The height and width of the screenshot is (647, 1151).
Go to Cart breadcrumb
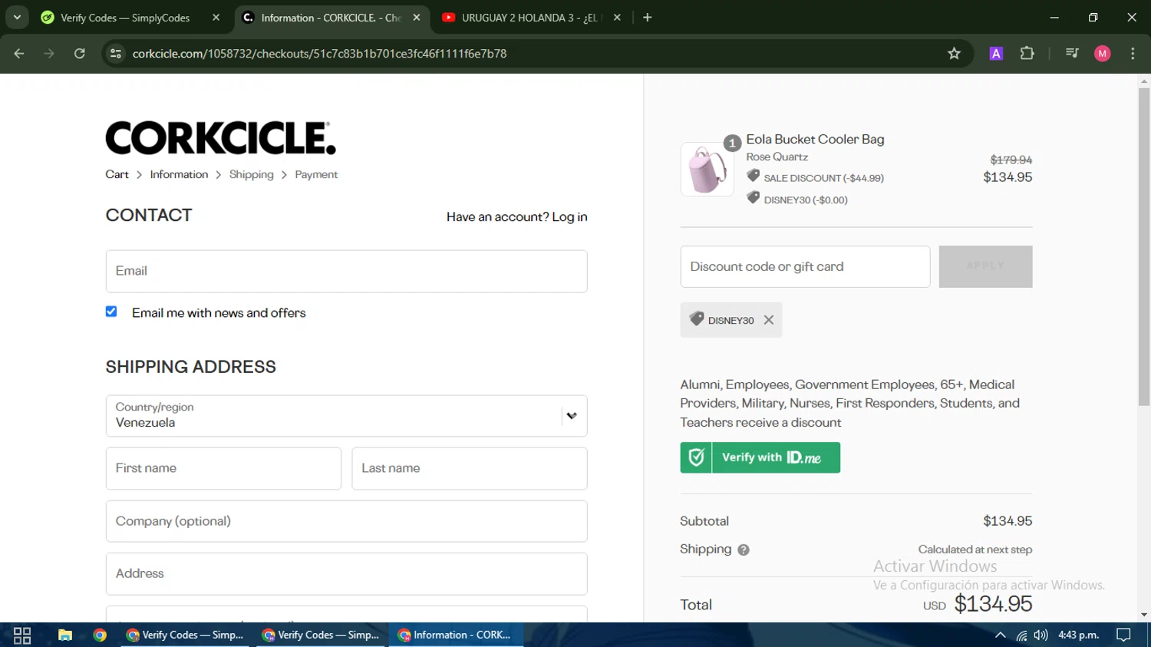click(x=117, y=175)
